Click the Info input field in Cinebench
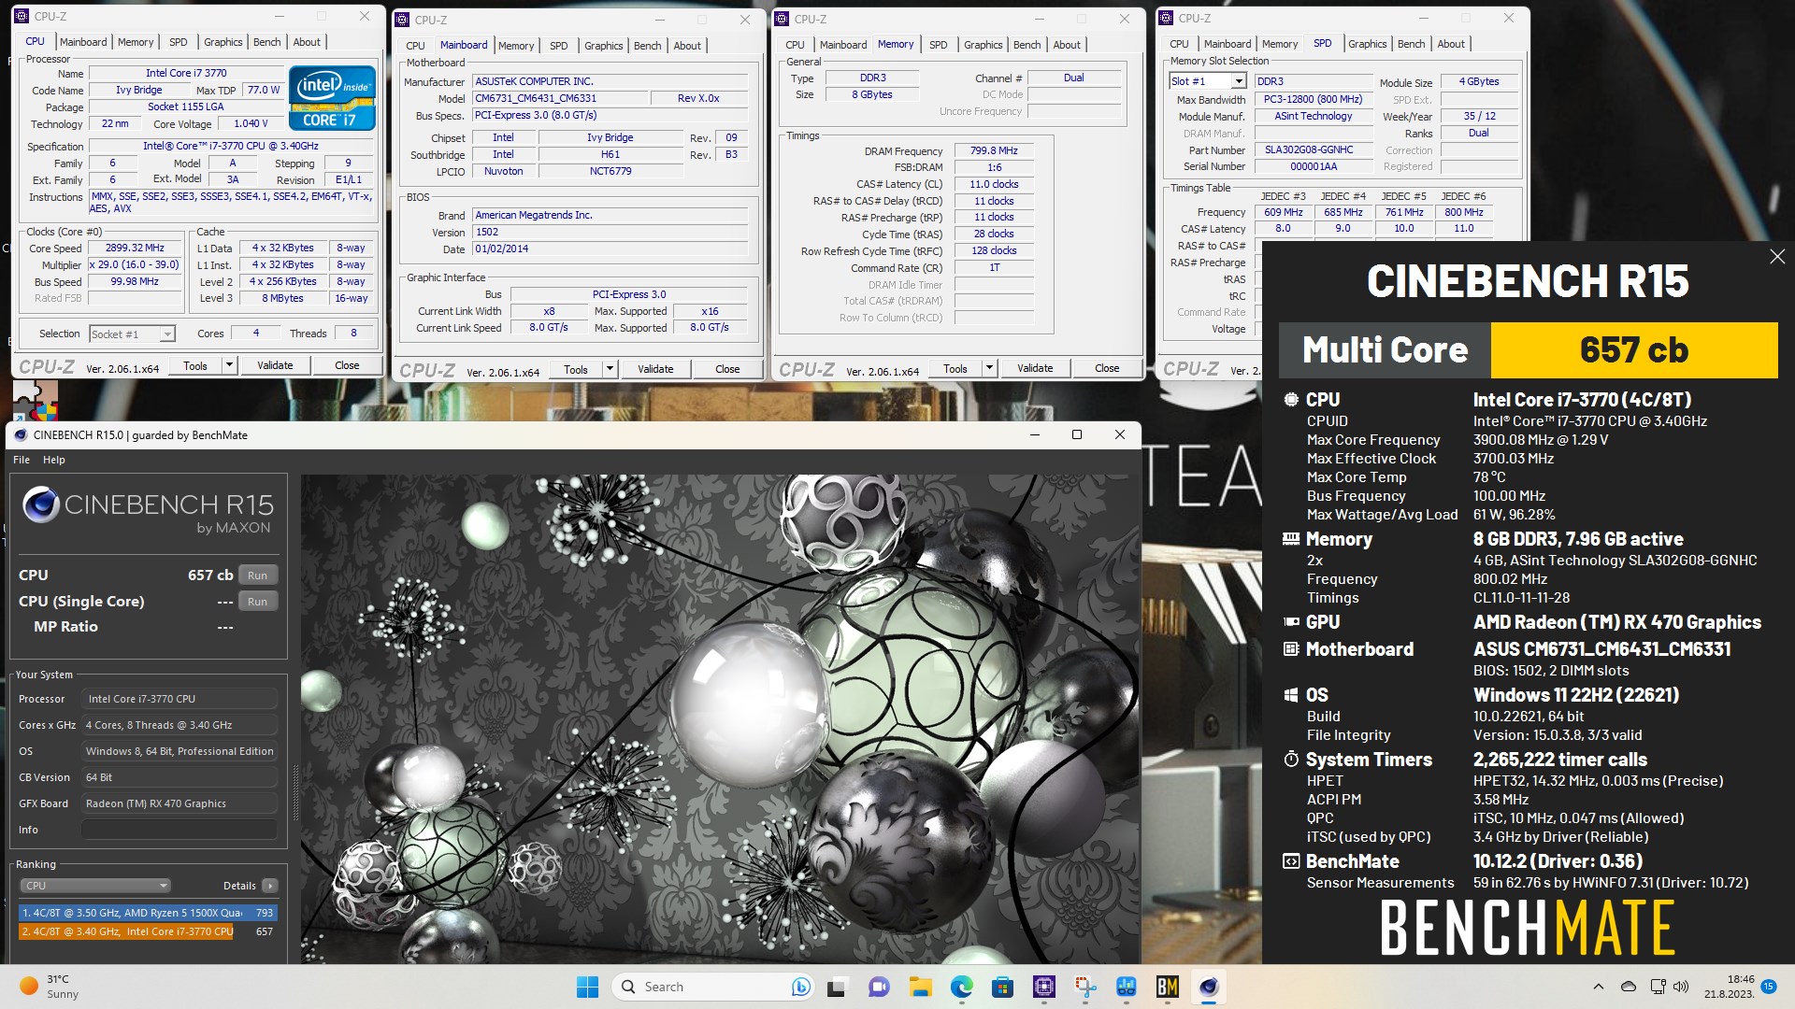The width and height of the screenshot is (1795, 1009). point(179,830)
